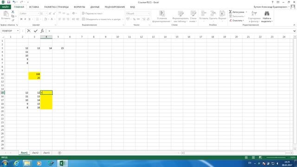The image size is (297, 167).
Task: Apply left text alignment
Action: 60,19
